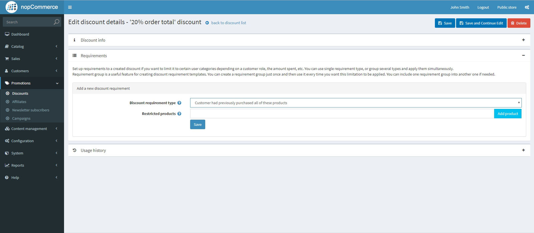Expand the Help menu chevron

pyautogui.click(x=56, y=177)
